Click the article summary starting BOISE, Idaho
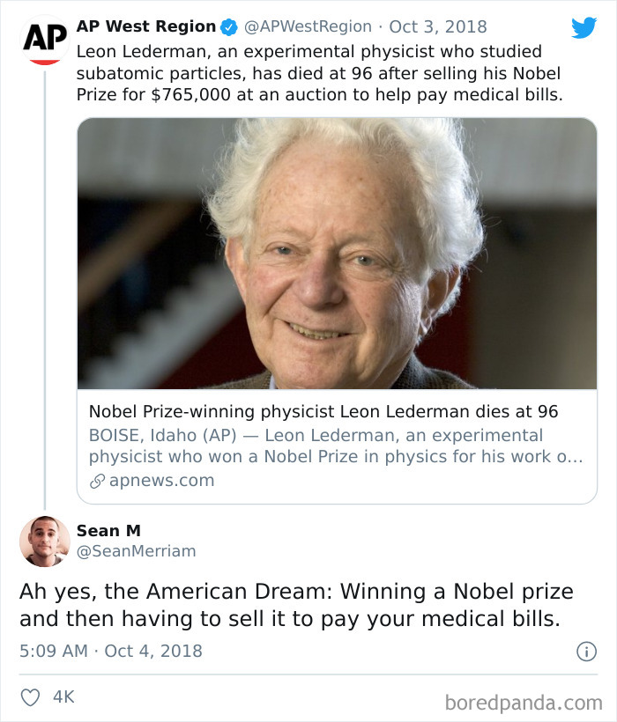The height and width of the screenshot is (722, 617). (336, 446)
